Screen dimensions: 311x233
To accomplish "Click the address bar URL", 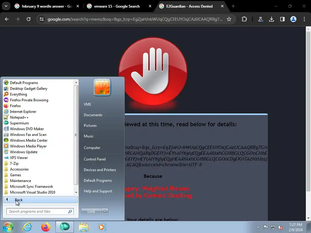I will click(x=135, y=19).
